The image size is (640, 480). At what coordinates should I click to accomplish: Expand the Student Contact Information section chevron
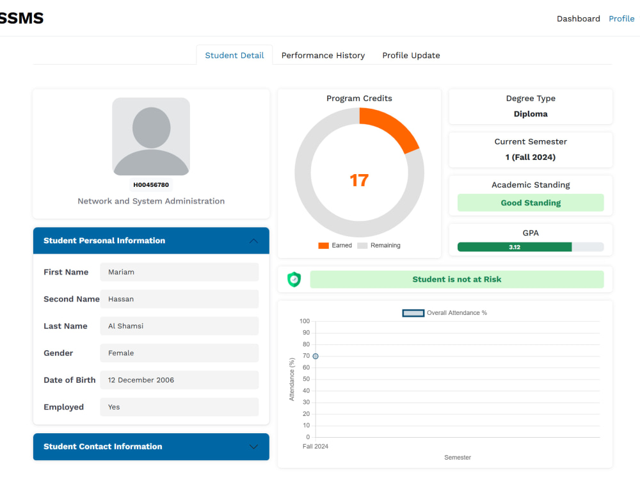pos(253,447)
